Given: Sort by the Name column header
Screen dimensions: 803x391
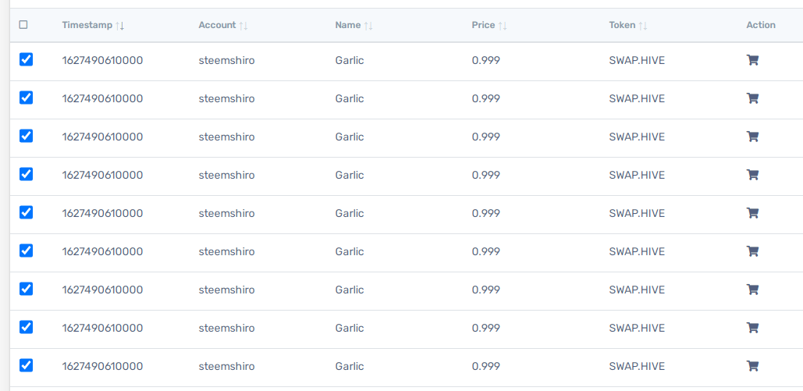Looking at the screenshot, I should click(348, 25).
